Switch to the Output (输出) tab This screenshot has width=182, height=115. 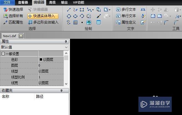click(64, 2)
